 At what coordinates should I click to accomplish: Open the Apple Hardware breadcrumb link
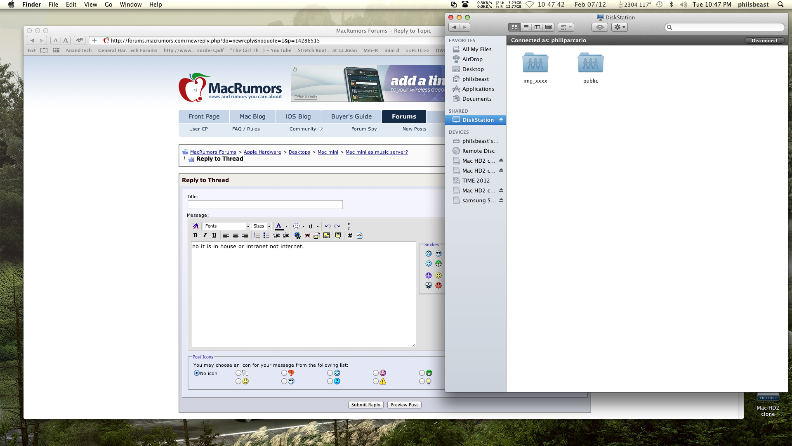pos(262,152)
